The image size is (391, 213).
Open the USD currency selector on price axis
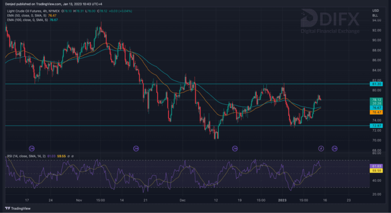(375, 10)
